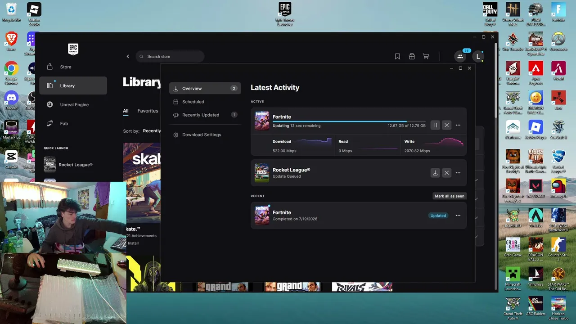Image resolution: width=576 pixels, height=324 pixels.
Task: Open more options for Rocket League update
Action: [x=458, y=173]
